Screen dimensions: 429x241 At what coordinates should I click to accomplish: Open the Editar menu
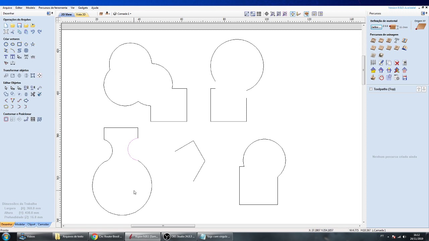point(19,8)
